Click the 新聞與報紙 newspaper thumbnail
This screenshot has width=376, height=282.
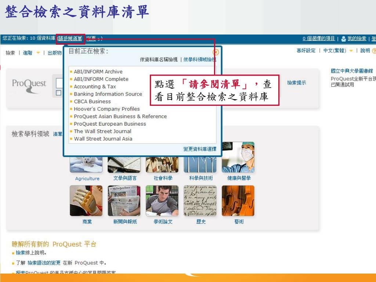click(x=124, y=201)
